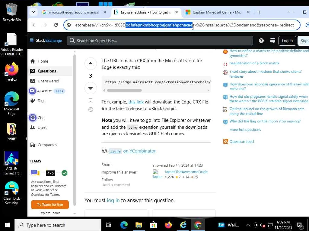309x231 pixels.
Task: Slide the code block horizontal scrollbar
Action: pos(124,90)
